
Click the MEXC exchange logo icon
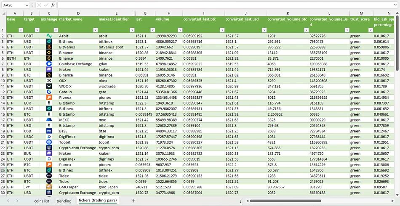[x=49, y=120]
